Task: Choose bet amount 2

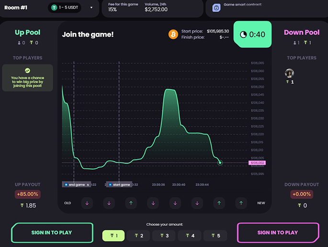Action: point(139,235)
